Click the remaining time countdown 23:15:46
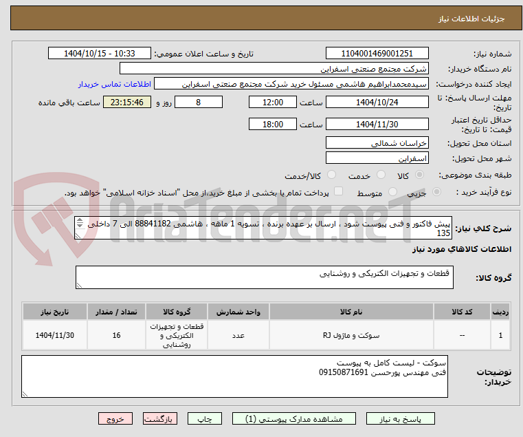 126,103
